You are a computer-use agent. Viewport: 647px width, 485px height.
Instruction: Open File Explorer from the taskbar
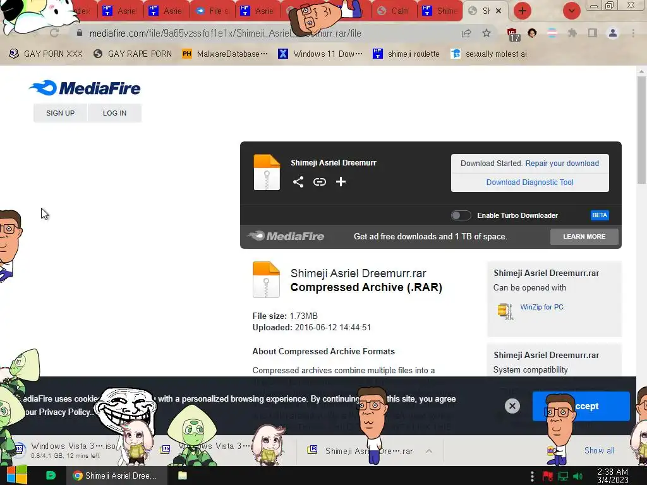point(183,476)
